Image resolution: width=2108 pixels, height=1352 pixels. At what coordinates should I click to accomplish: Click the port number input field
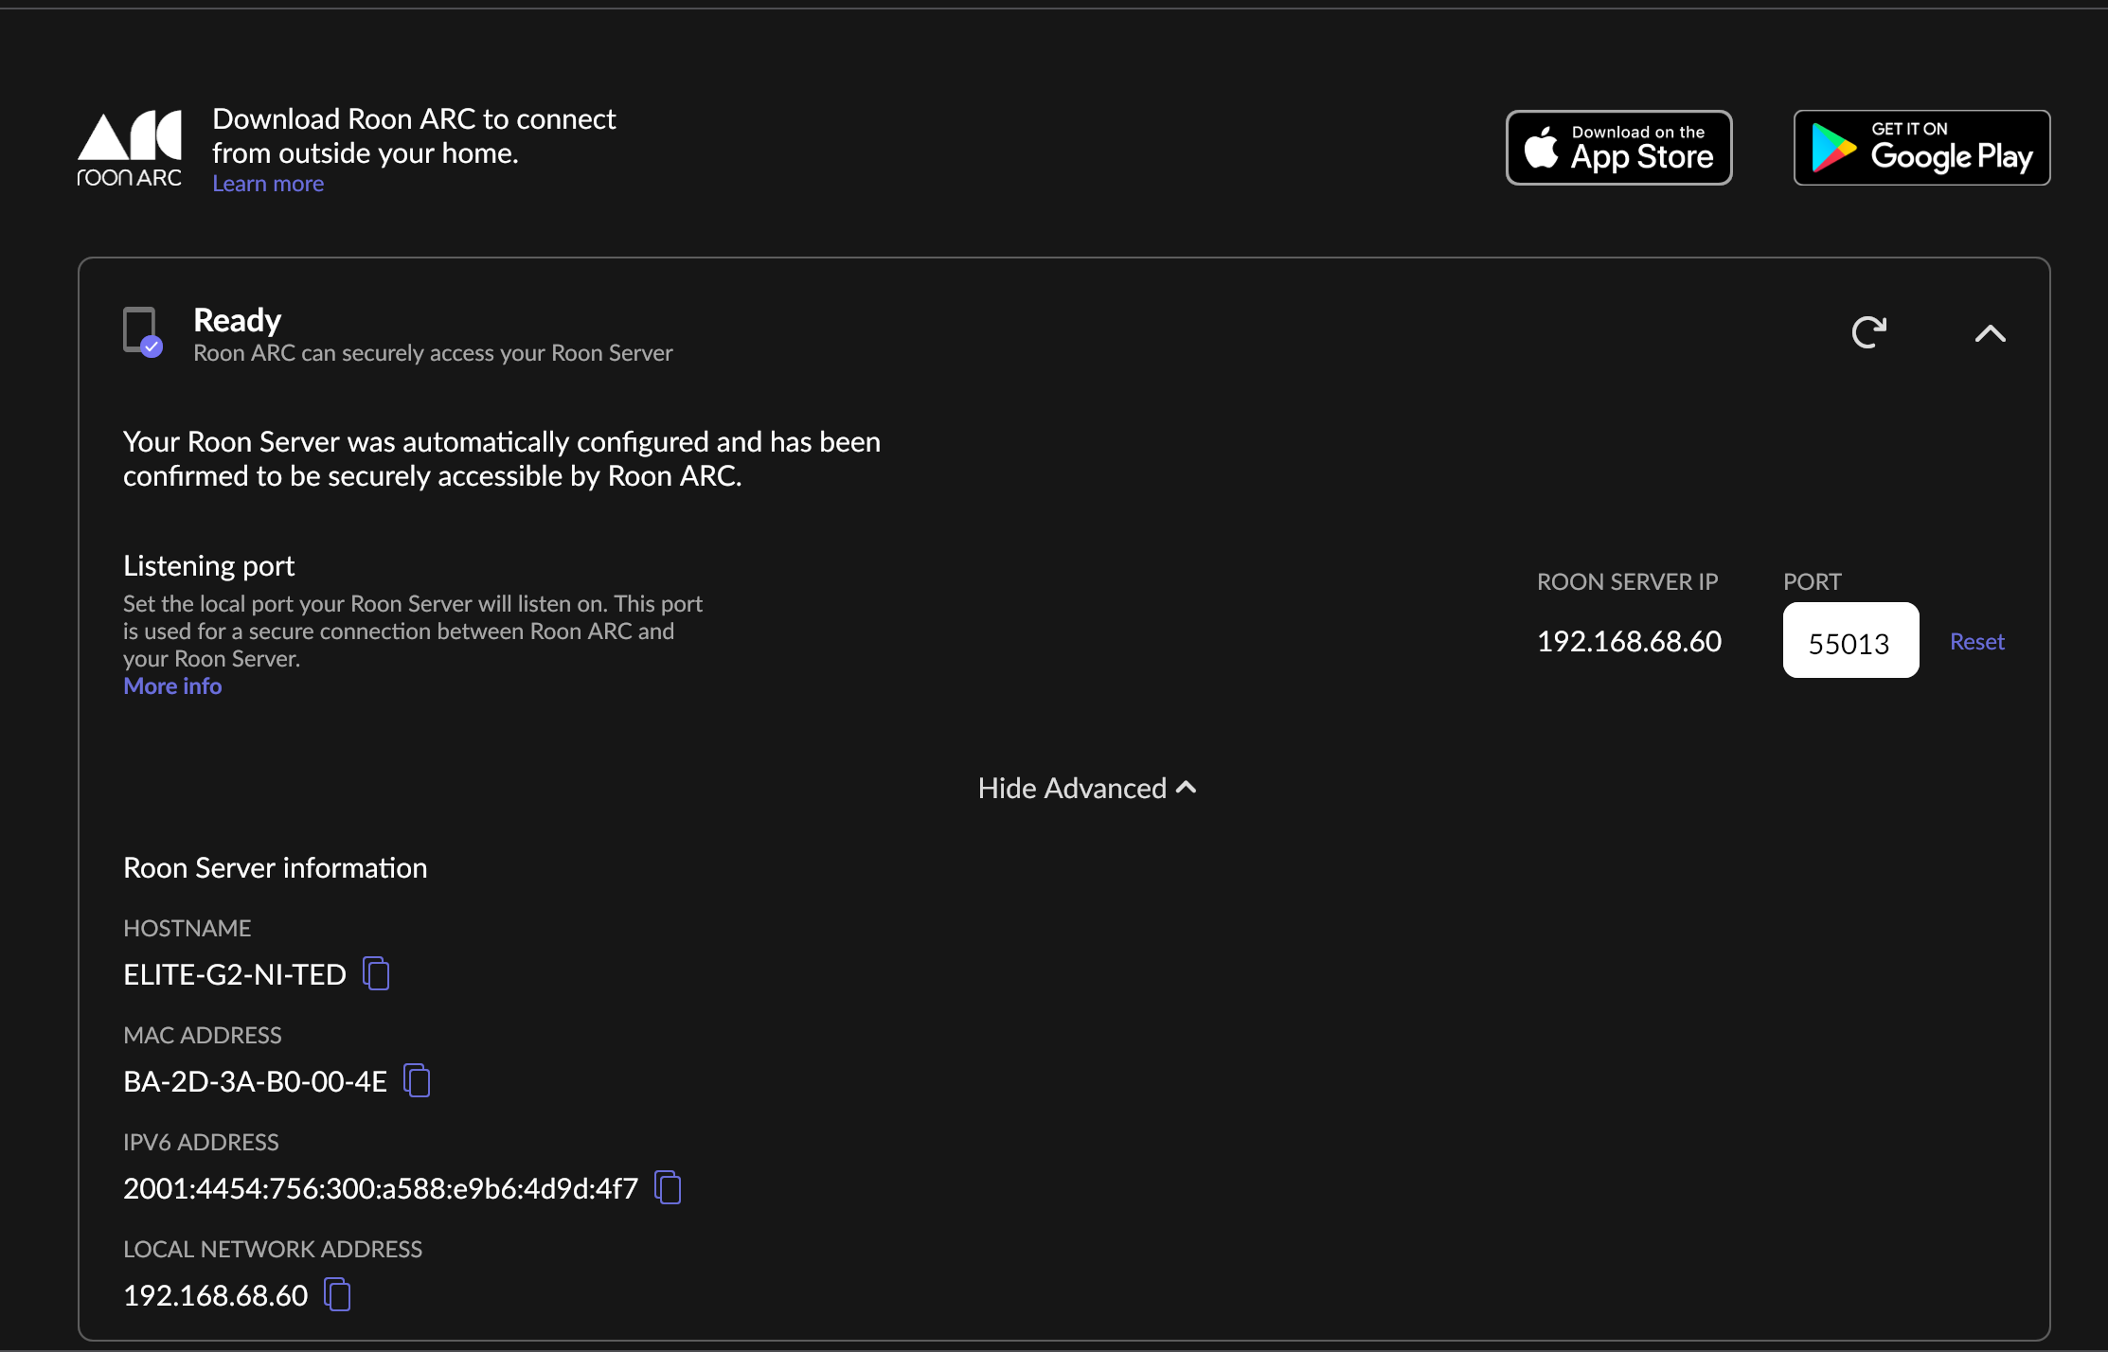pyautogui.click(x=1850, y=640)
